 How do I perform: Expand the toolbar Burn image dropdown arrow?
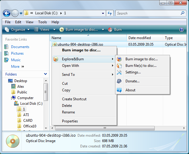coord(103,30)
